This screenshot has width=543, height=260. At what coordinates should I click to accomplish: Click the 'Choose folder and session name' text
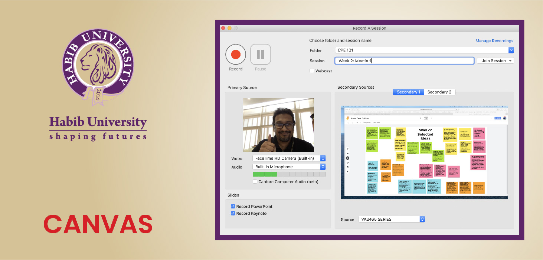click(x=340, y=40)
